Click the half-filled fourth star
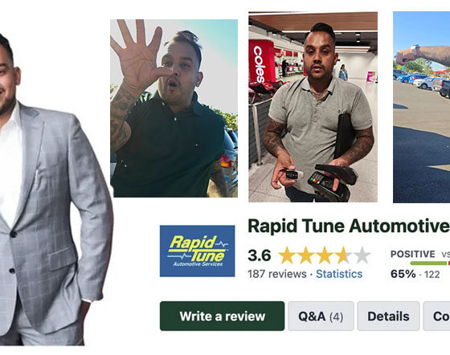The width and height of the screenshot is (450, 355). [x=342, y=255]
